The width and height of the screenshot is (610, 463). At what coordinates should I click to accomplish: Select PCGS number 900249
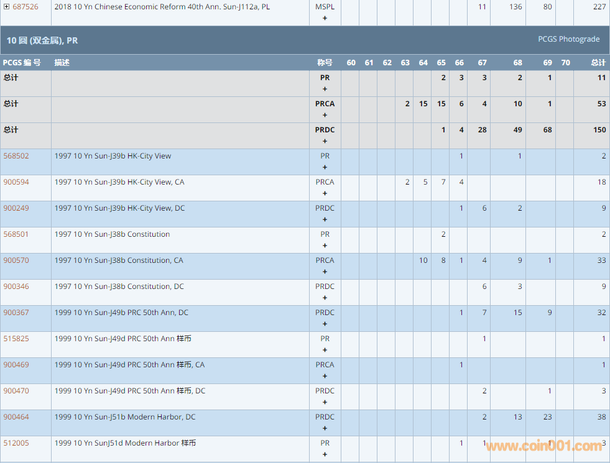click(16, 208)
